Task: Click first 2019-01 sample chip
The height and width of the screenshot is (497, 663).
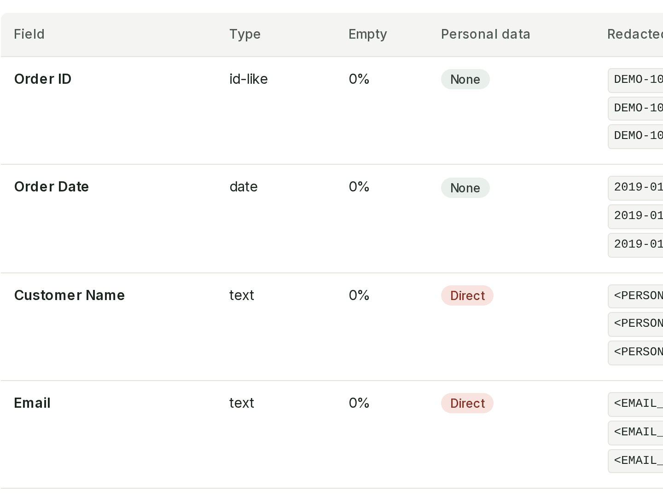Action: click(636, 188)
